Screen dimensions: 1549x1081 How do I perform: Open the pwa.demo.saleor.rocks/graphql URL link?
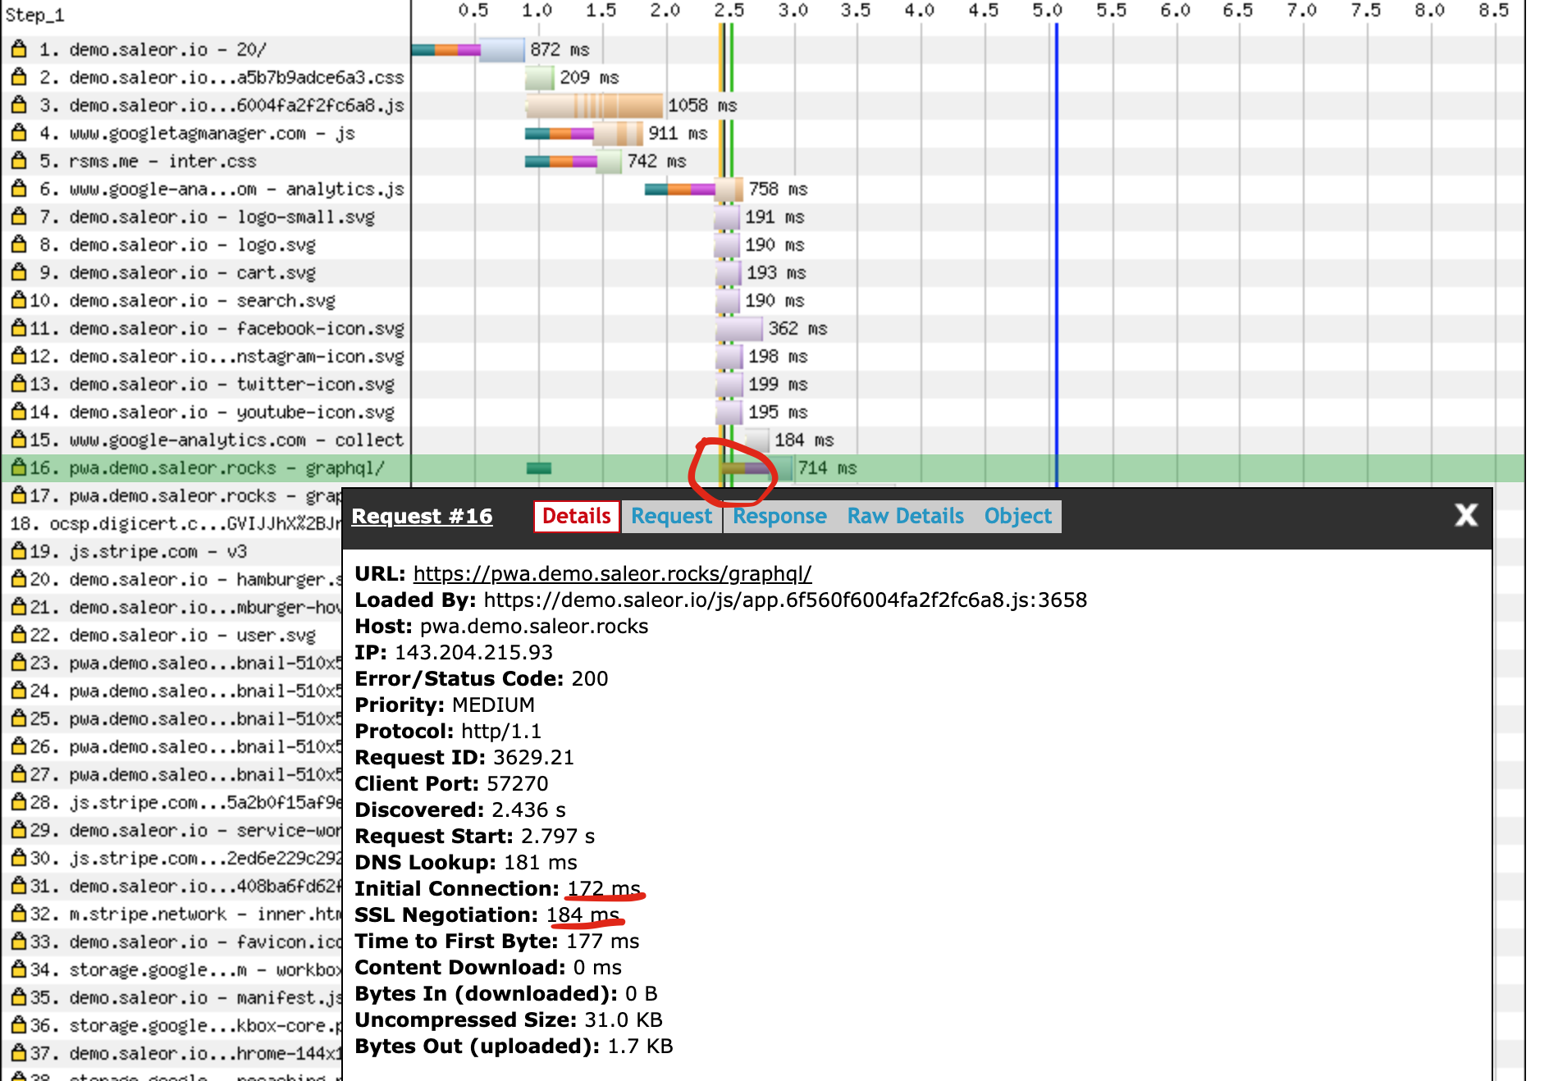[612, 574]
